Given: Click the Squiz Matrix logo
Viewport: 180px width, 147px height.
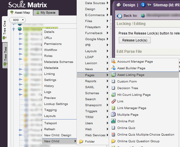Looking at the screenshot, I should click(28, 5).
